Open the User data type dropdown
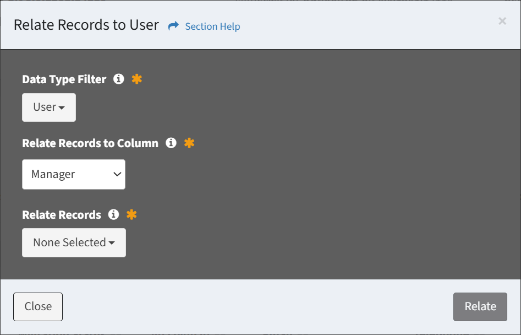The width and height of the screenshot is (521, 335). pyautogui.click(x=49, y=107)
